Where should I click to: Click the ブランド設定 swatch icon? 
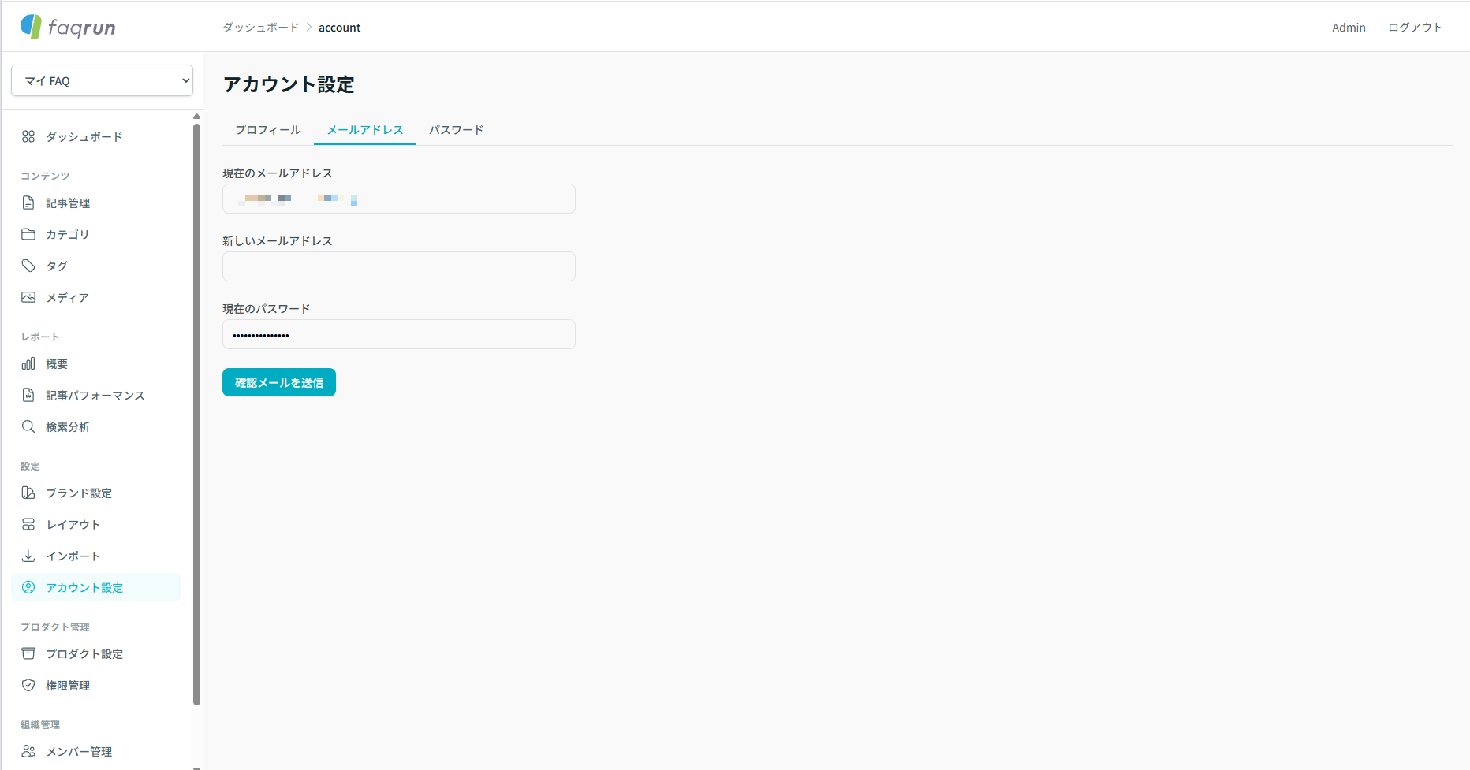28,493
